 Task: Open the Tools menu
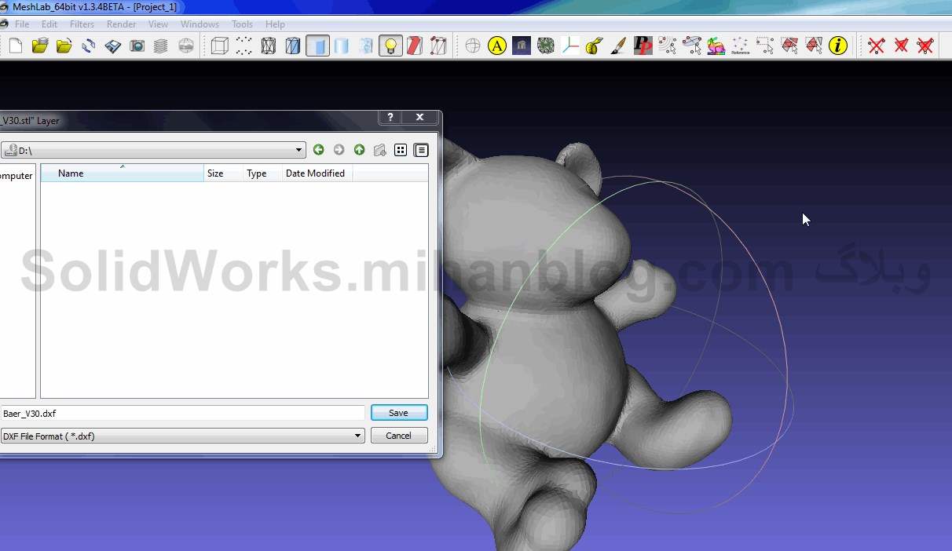(242, 24)
